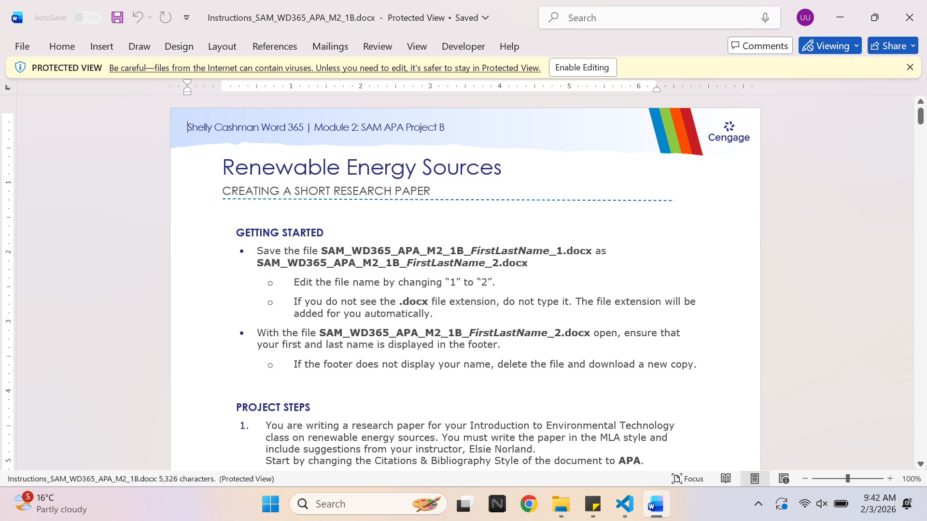Click the zoom out minus button

tap(805, 479)
